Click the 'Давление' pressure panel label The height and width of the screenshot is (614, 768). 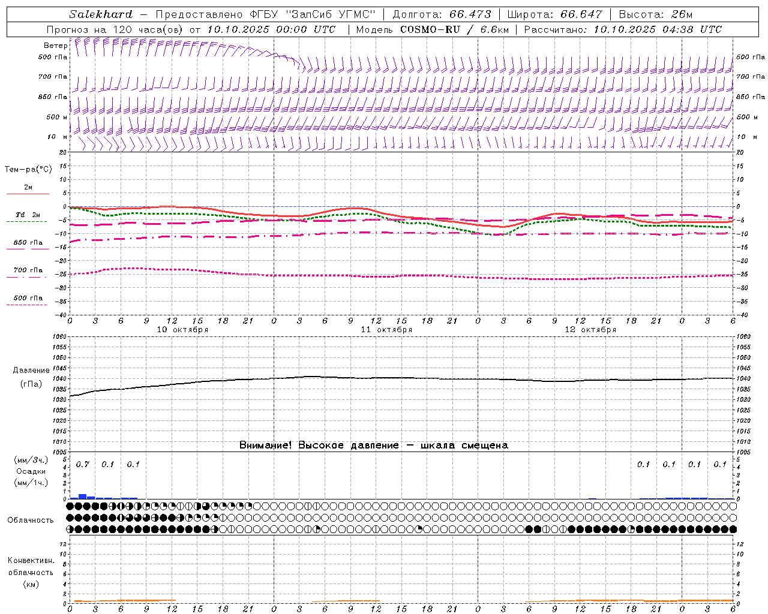pos(31,371)
